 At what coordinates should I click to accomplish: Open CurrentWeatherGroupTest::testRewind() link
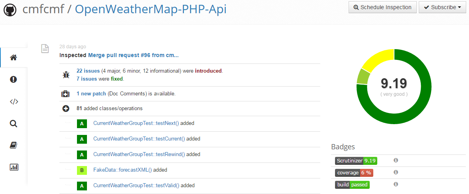tap(139, 154)
